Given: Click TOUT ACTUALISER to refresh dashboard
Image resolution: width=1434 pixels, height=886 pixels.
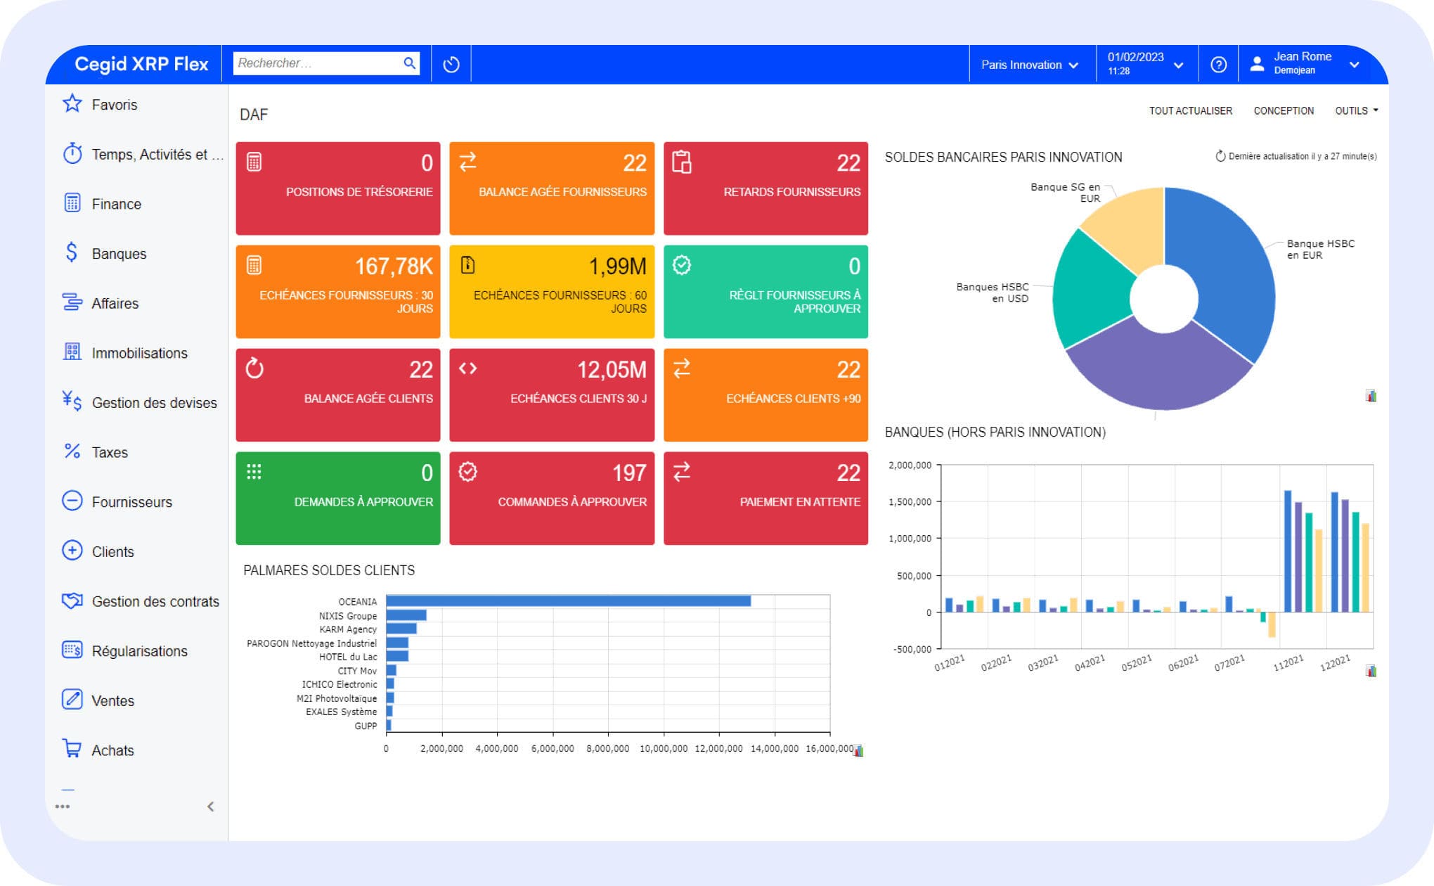Looking at the screenshot, I should pyautogui.click(x=1190, y=110).
